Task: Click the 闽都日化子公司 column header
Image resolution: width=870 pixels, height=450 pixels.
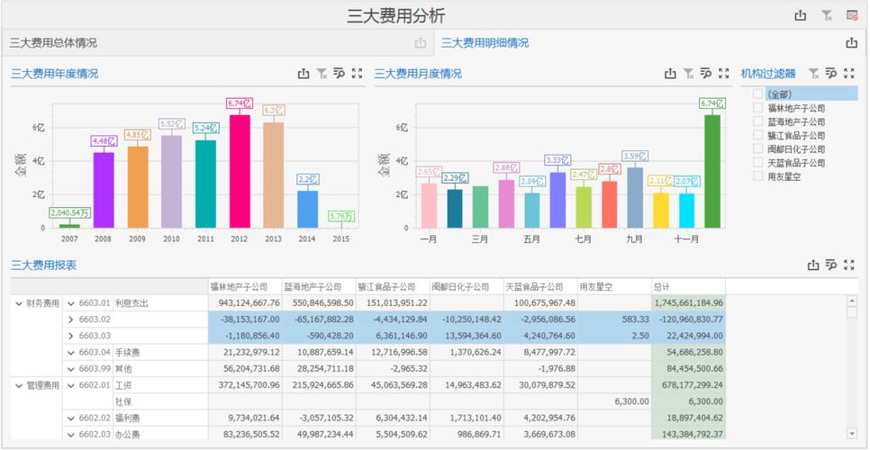Action: 467,287
